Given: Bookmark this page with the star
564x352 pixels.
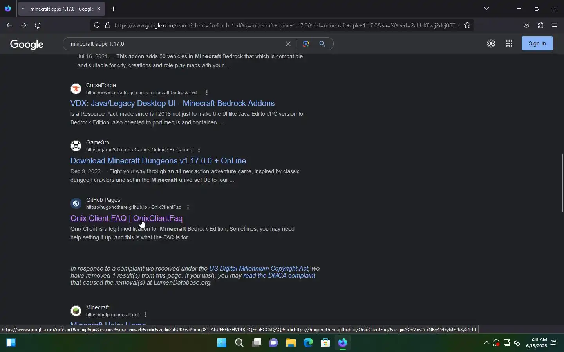Looking at the screenshot, I should point(467,25).
